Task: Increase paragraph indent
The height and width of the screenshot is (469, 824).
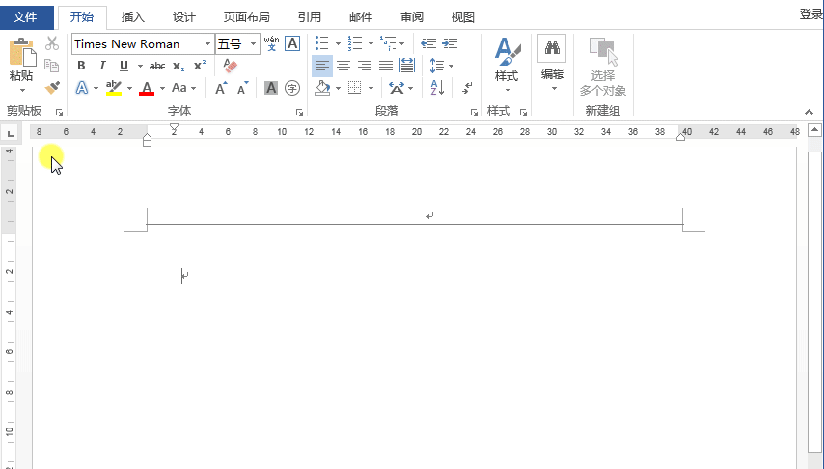Action: pyautogui.click(x=450, y=43)
